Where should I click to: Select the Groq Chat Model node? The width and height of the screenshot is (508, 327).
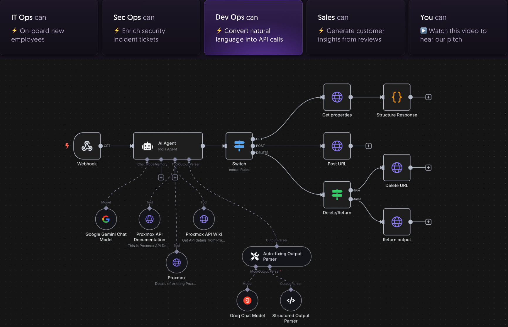click(247, 300)
